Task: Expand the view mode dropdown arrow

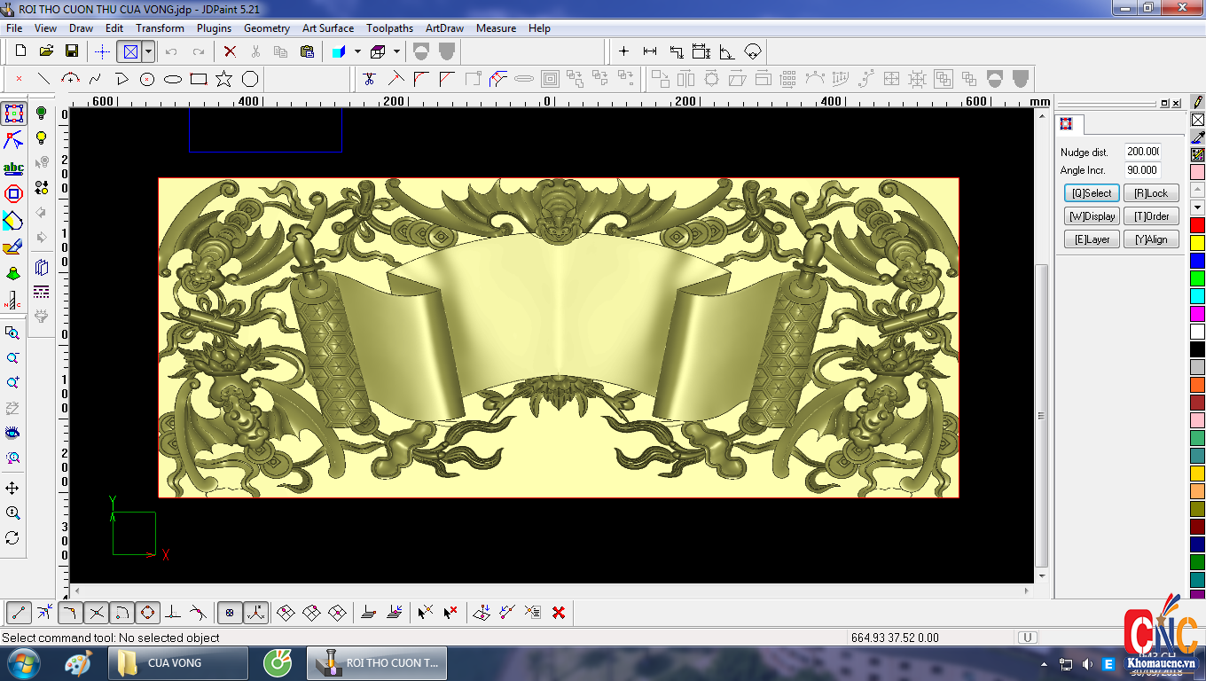Action: point(148,51)
